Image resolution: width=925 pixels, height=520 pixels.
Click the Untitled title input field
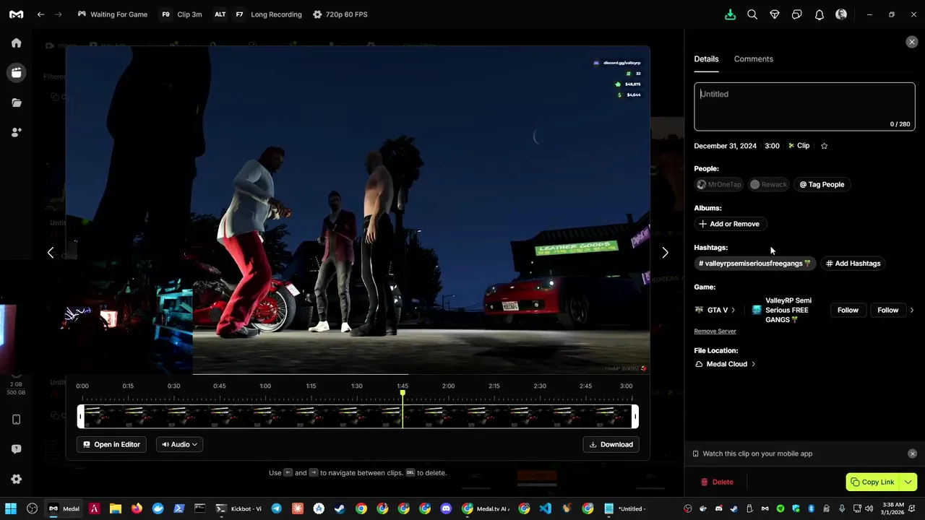click(x=804, y=107)
